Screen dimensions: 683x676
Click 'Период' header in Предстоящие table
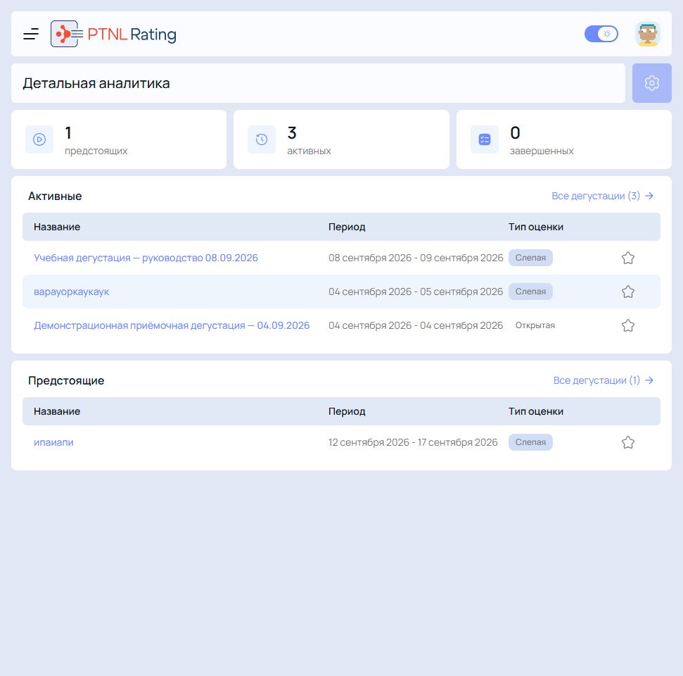(347, 411)
